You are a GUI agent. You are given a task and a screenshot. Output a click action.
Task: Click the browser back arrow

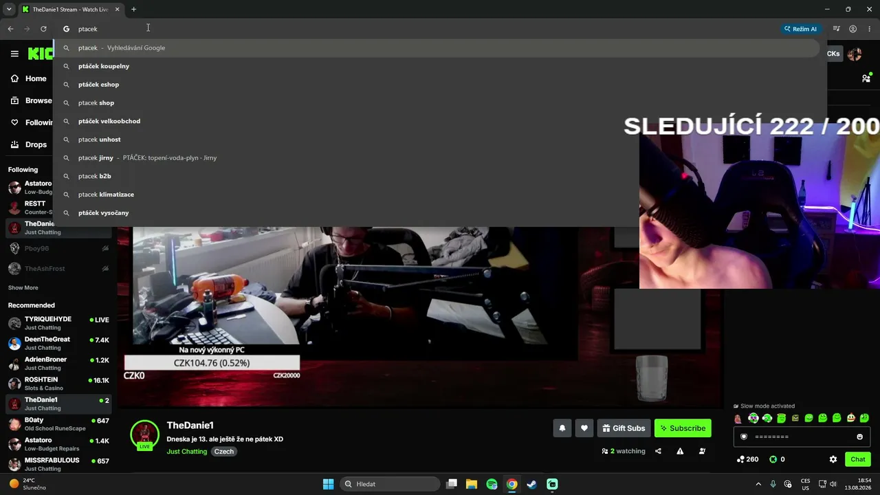[x=10, y=29]
